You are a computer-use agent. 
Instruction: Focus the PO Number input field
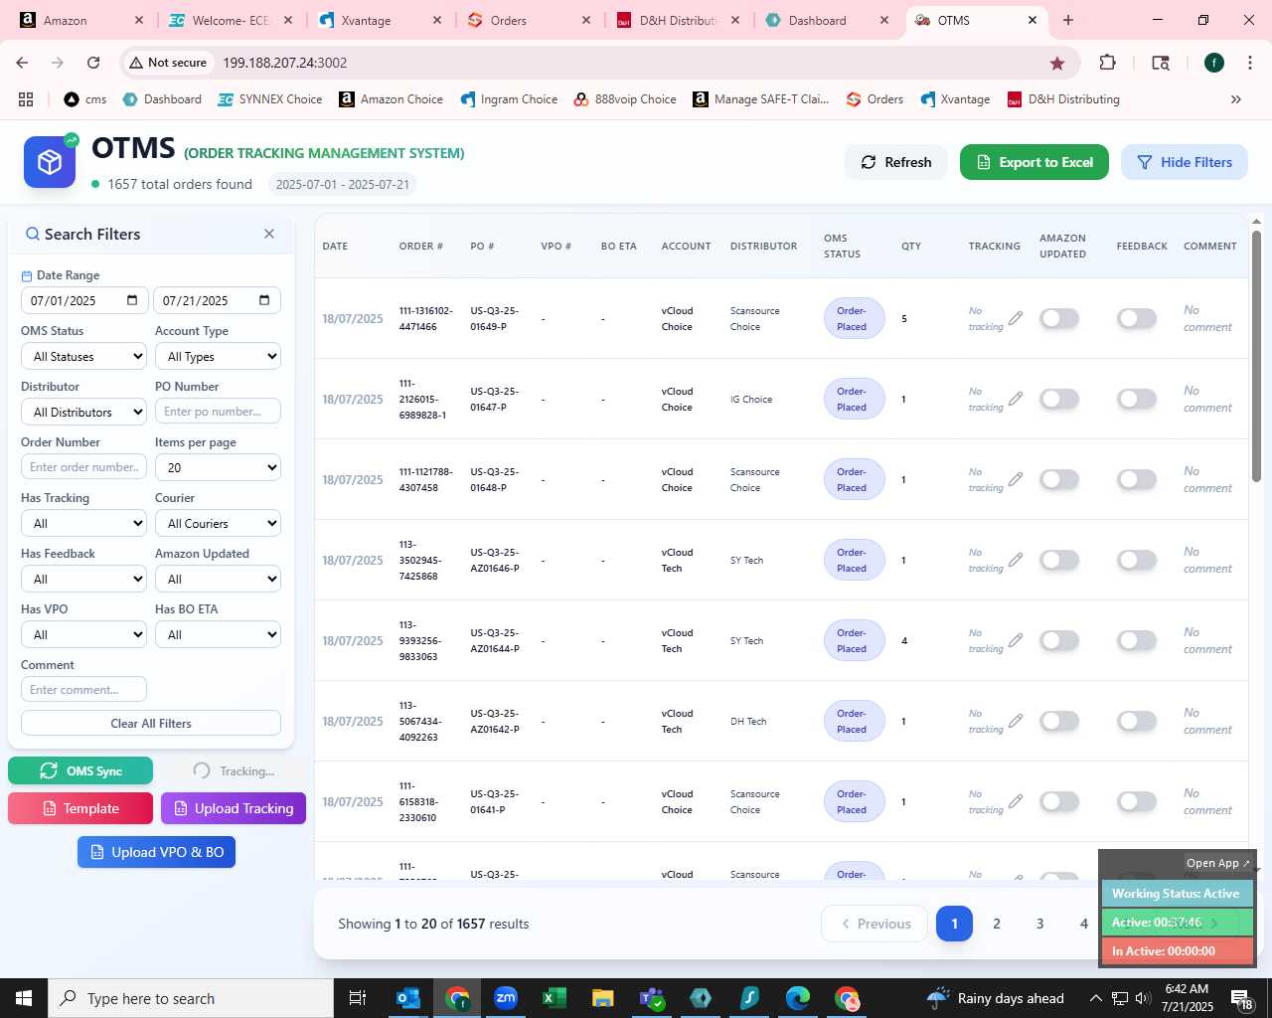click(218, 412)
